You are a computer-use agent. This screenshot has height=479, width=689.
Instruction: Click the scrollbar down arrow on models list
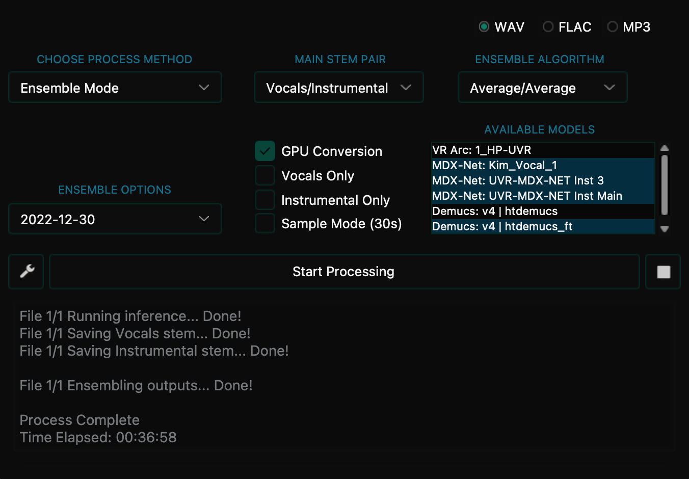click(x=665, y=230)
